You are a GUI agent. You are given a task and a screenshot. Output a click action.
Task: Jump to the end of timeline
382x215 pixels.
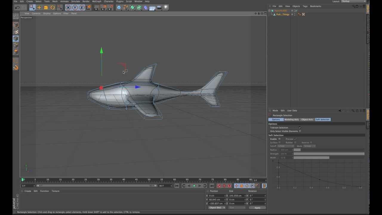[x=212, y=186]
